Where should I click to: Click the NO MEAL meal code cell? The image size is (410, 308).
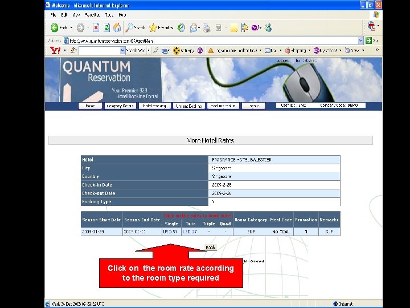coord(281,232)
